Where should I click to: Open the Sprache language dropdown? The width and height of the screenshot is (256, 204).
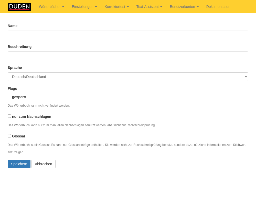[128, 77]
